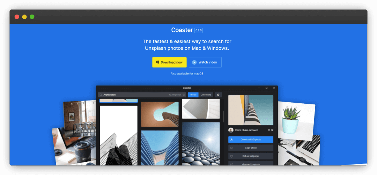Click View on Unsplash button
The image size is (377, 175).
251,164
